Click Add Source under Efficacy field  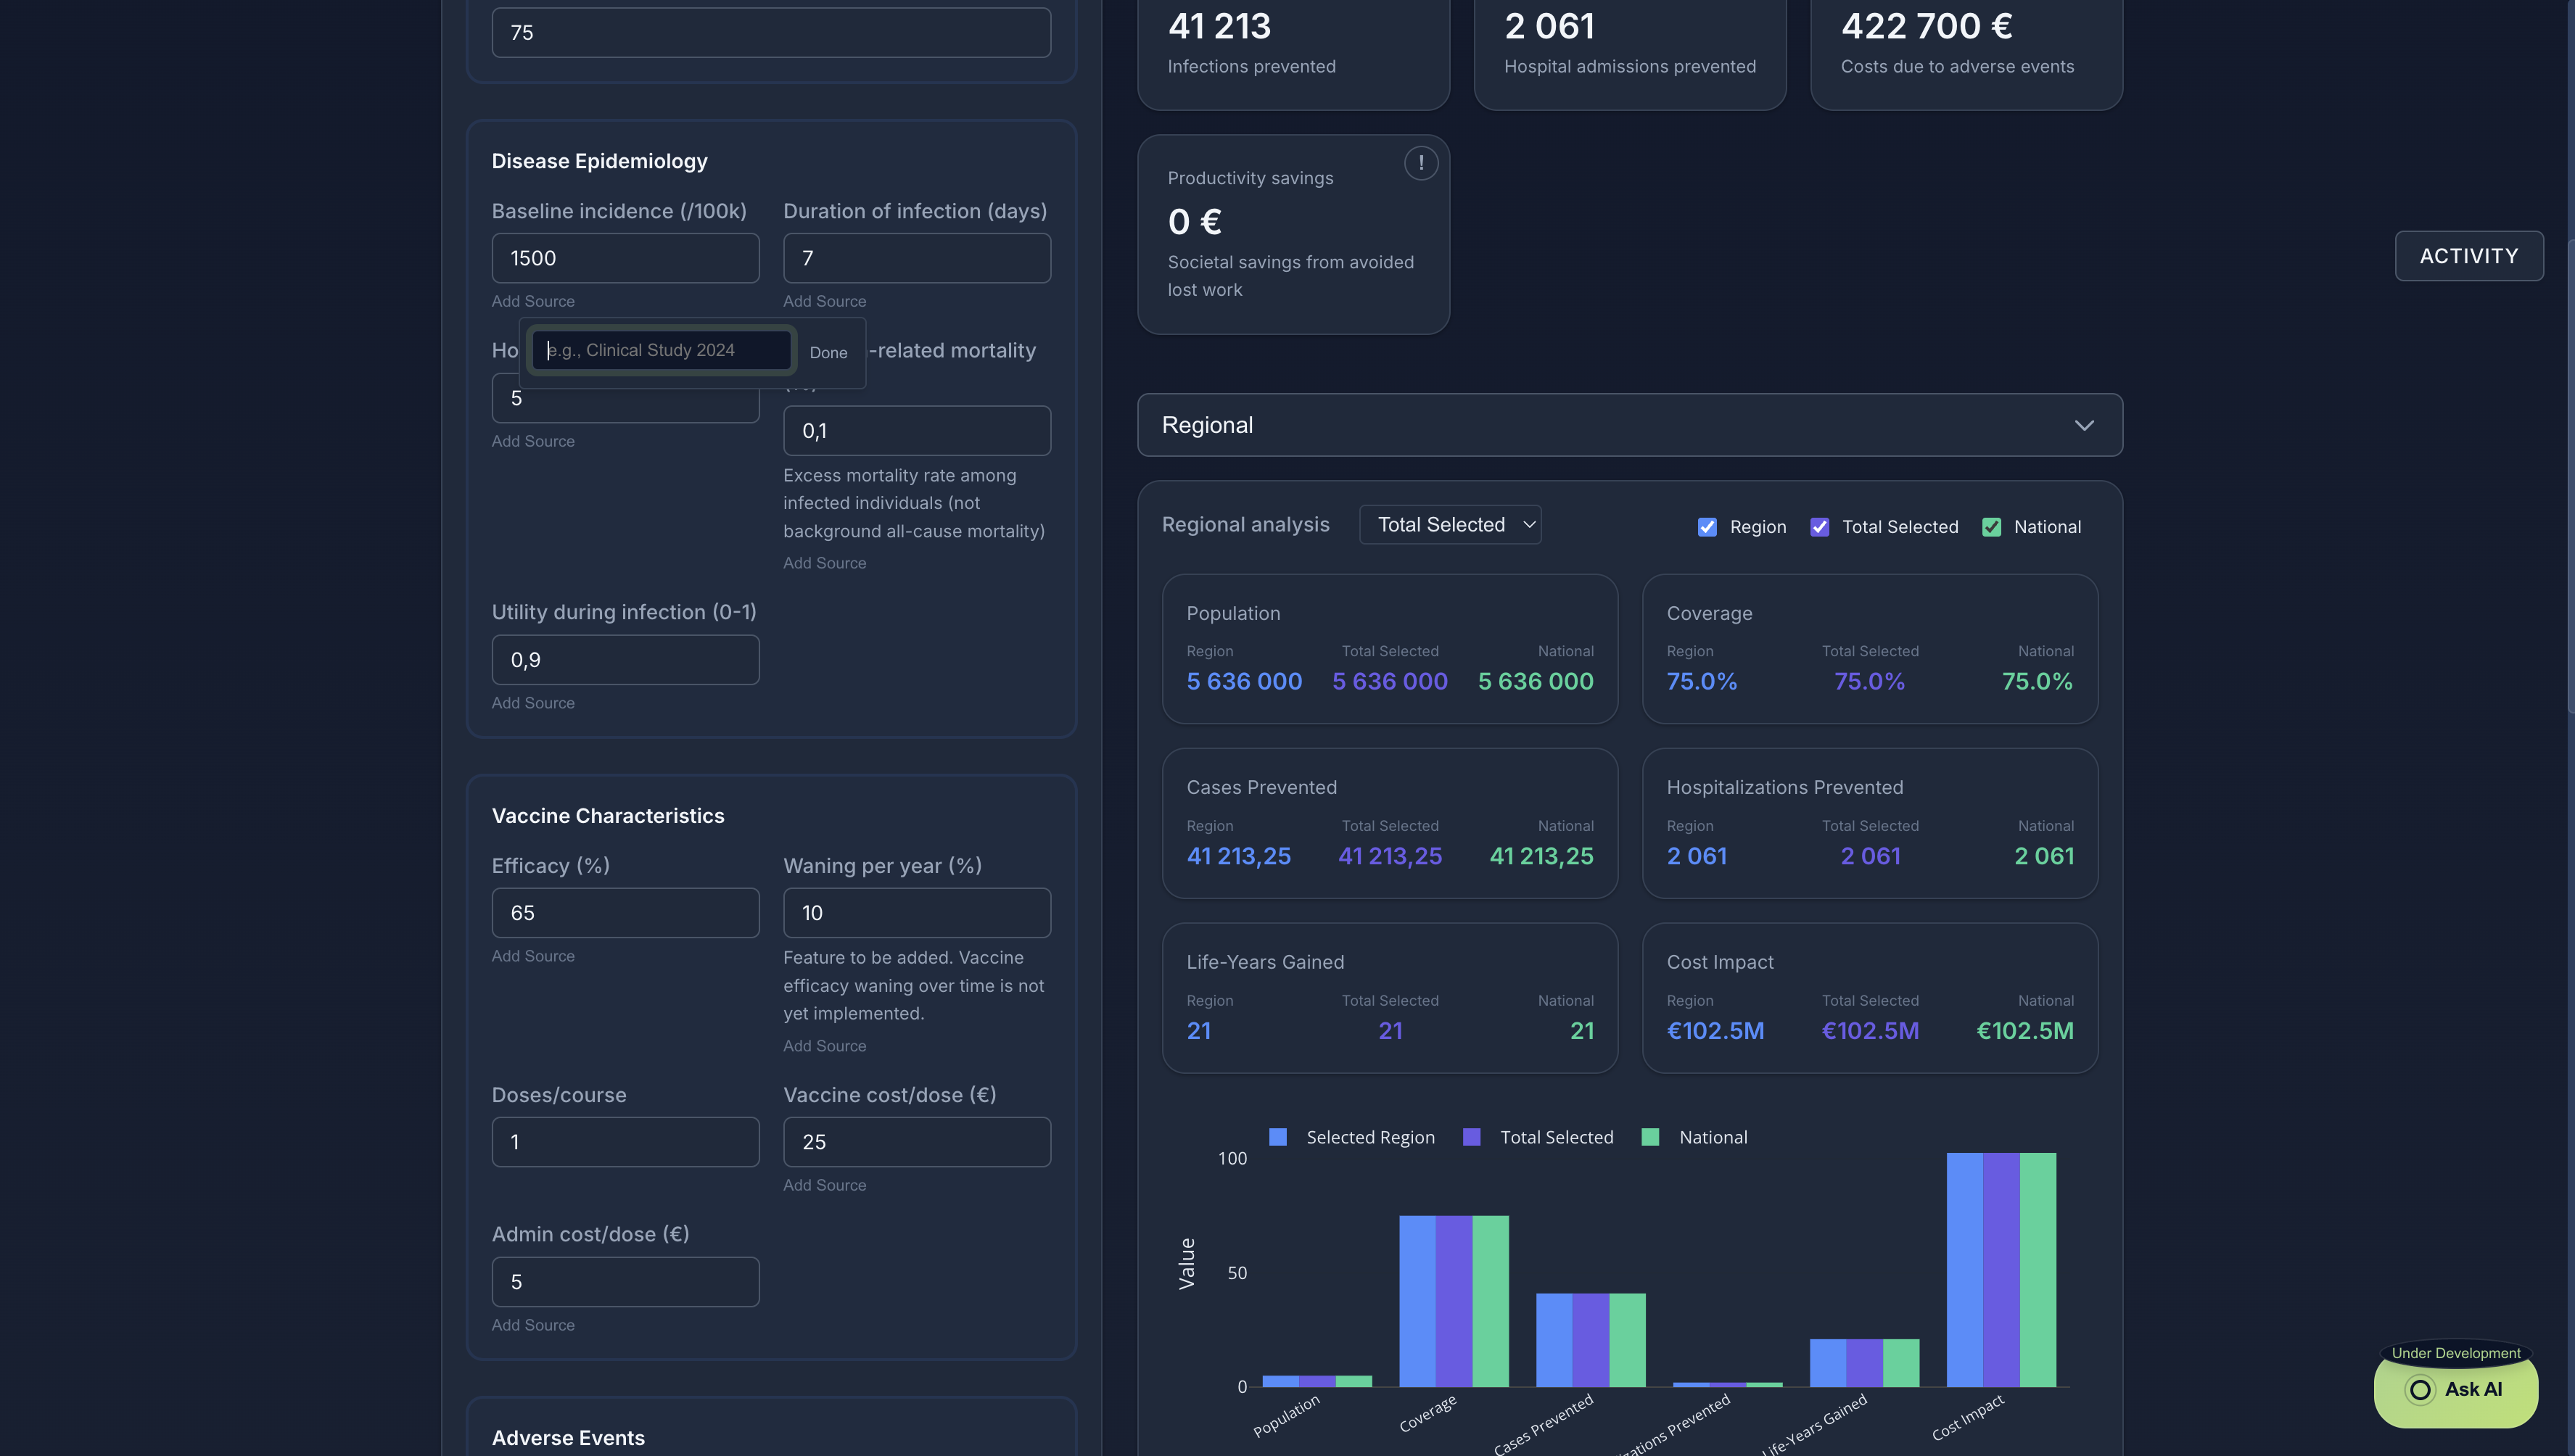click(533, 956)
